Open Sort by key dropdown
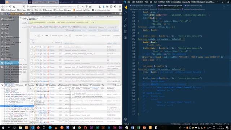 coord(116,35)
